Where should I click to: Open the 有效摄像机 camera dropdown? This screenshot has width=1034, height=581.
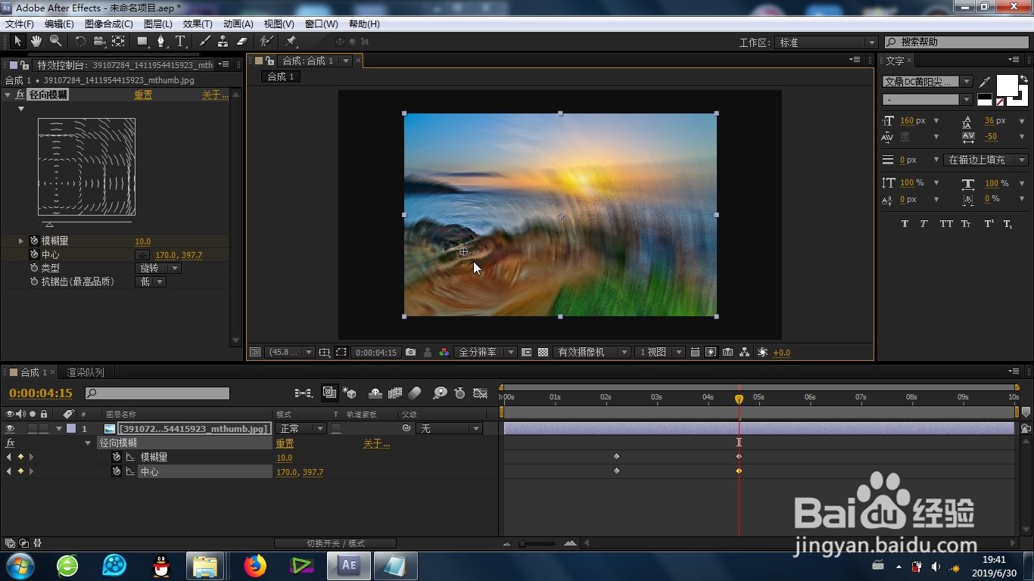(x=593, y=353)
